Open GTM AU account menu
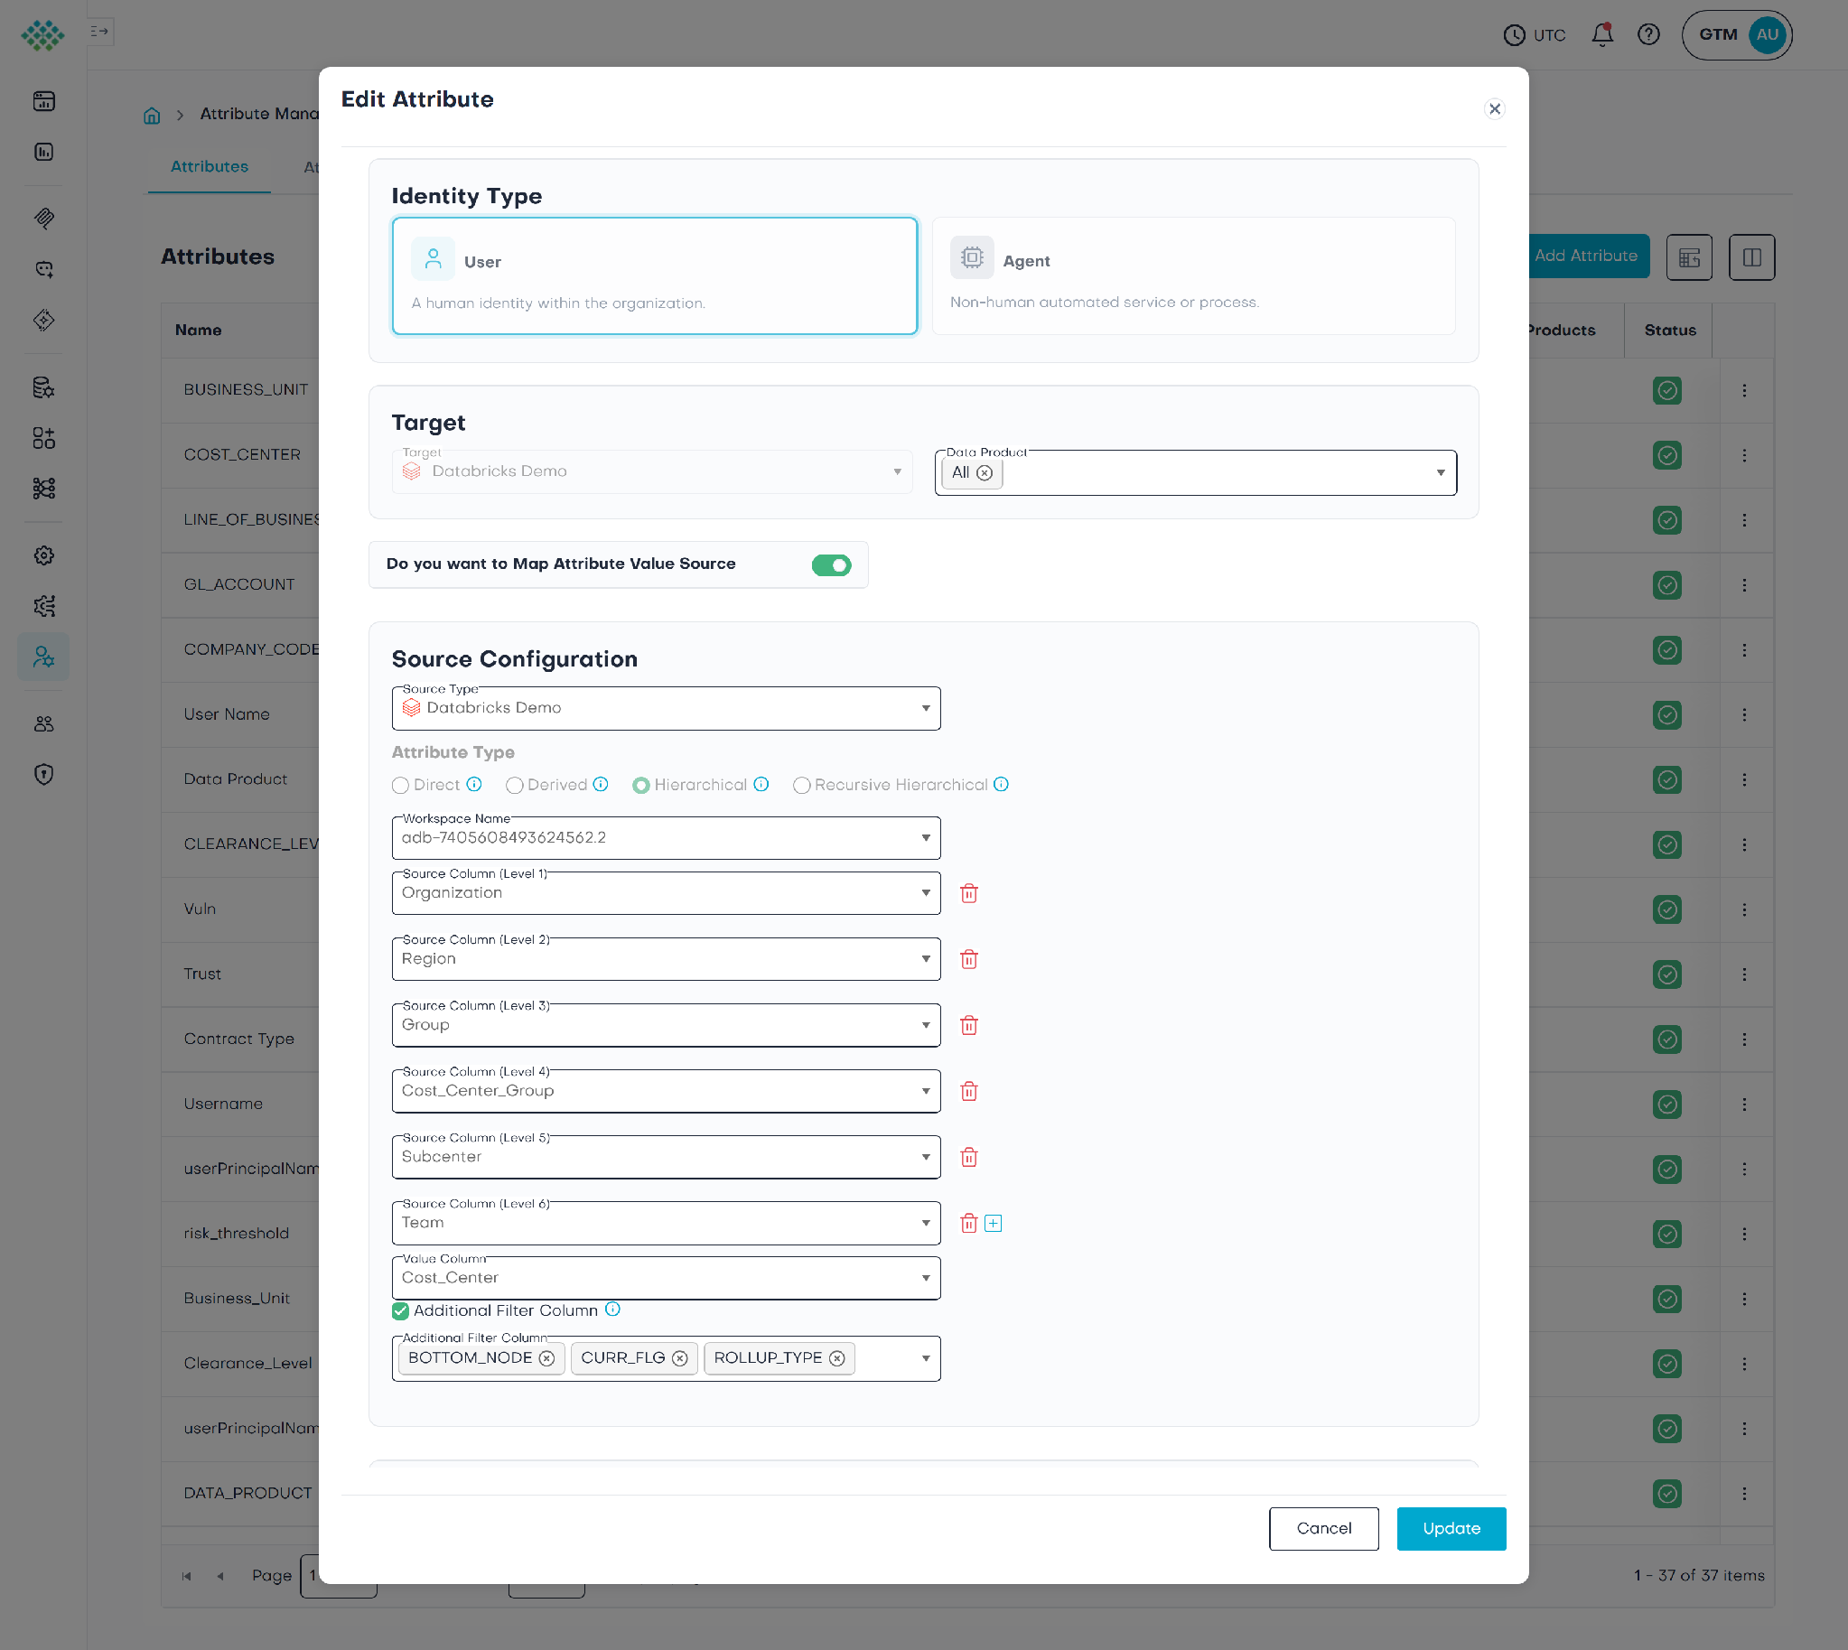Image resolution: width=1848 pixels, height=1650 pixels. pos(1737,35)
